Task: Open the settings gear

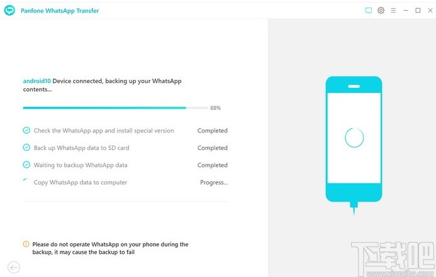Action: point(381,11)
